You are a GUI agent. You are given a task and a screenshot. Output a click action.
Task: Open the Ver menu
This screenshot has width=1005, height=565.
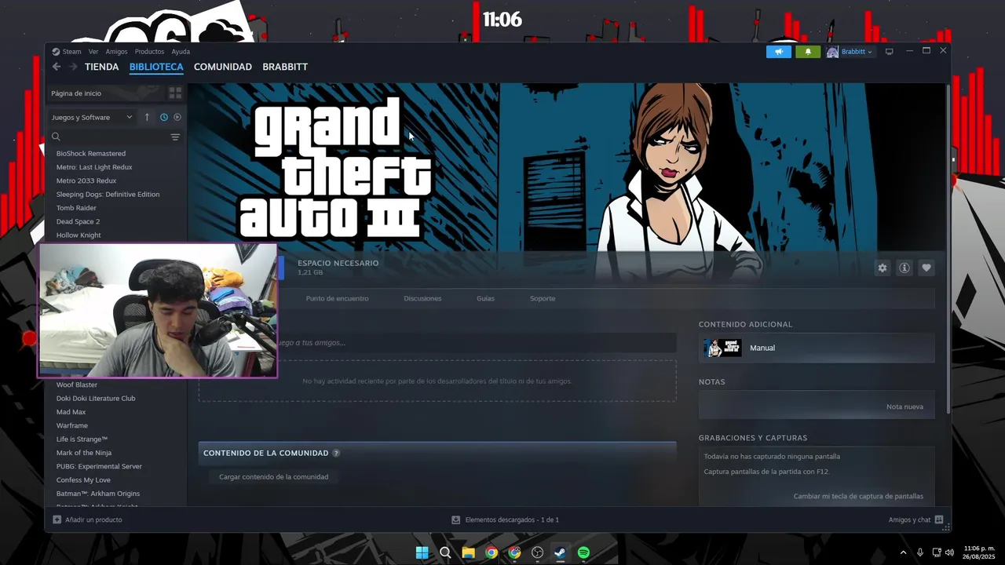[x=93, y=52]
